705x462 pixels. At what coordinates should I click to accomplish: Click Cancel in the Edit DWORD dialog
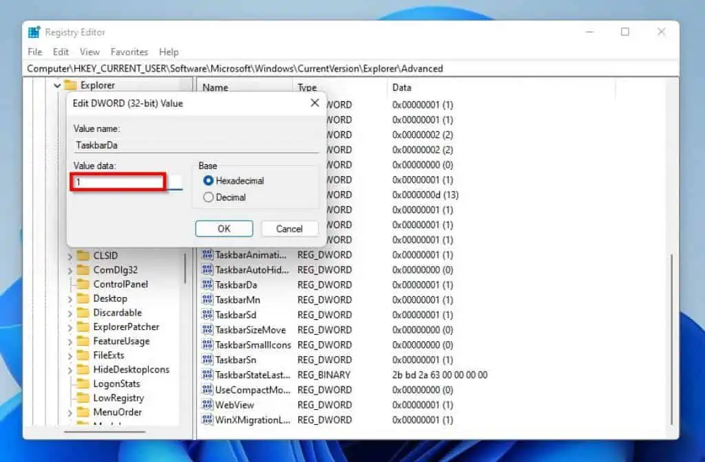289,229
